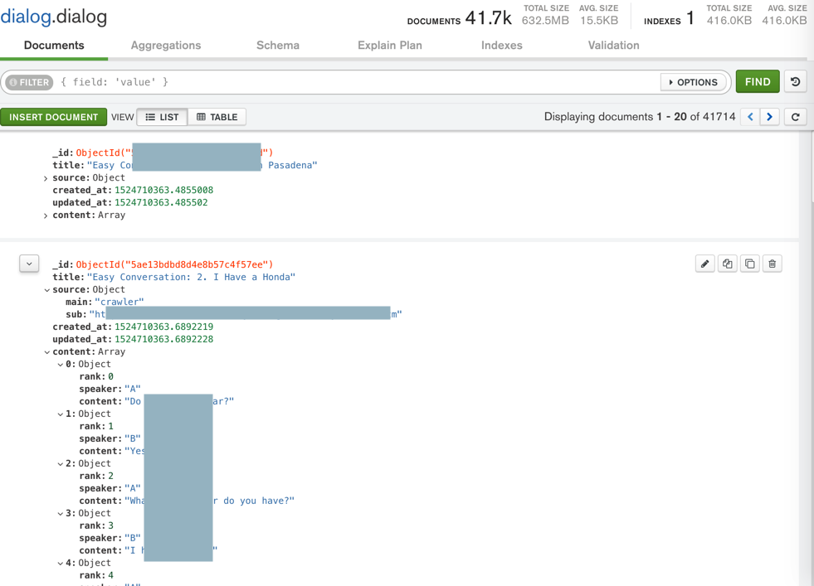Collapse the Honda document with the chevron box
The image size is (814, 586).
point(29,264)
